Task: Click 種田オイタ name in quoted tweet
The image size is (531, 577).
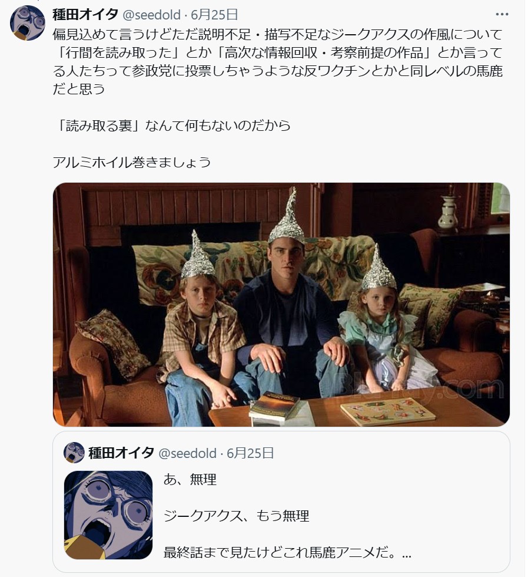Action: click(121, 453)
